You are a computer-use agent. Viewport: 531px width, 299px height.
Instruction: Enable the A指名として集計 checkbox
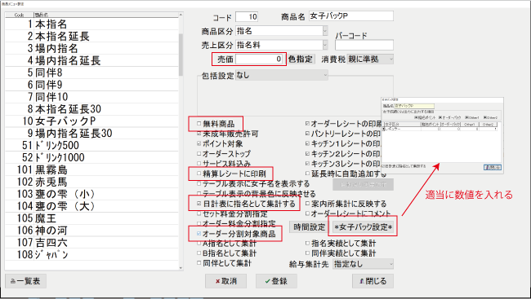[x=199, y=244]
